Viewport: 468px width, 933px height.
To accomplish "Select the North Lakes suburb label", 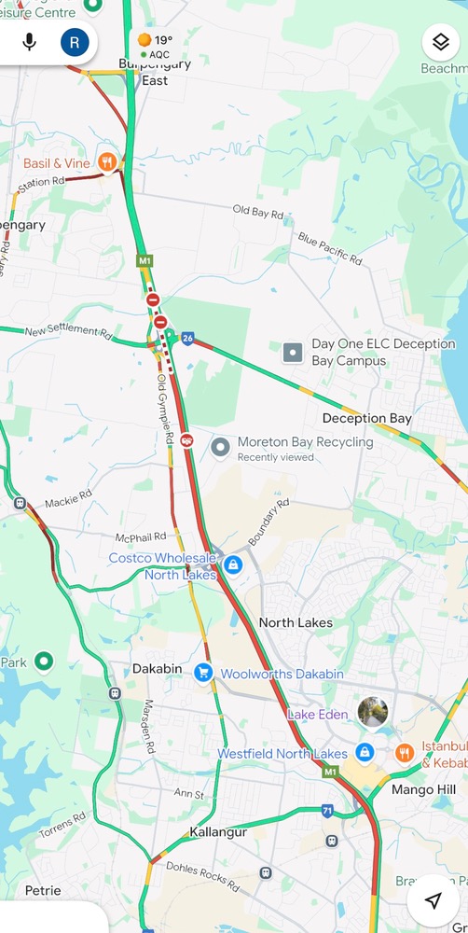I will pos(296,622).
